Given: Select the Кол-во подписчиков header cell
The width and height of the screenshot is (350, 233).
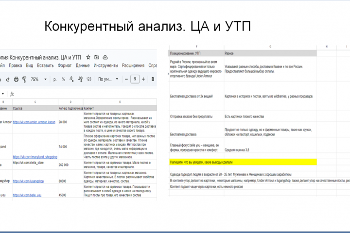Looking at the screenshot, I should [70, 108].
